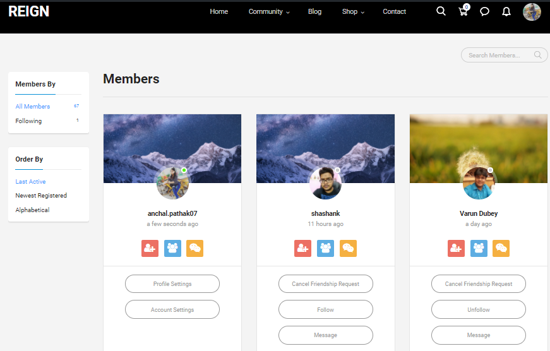This screenshot has height=351, width=550.
Task: Expand the Community dropdown menu
Action: point(269,11)
